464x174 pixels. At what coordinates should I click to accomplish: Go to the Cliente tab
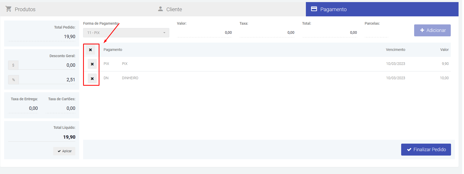[174, 9]
